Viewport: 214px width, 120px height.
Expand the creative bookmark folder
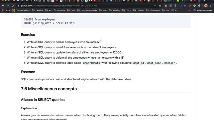[138, 10]
